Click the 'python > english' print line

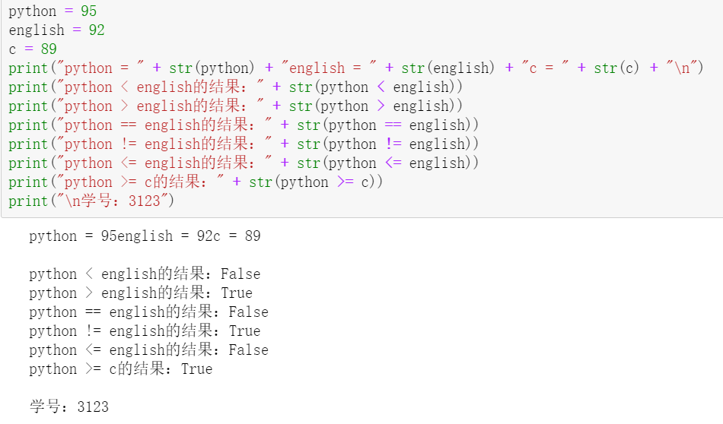pos(236,106)
